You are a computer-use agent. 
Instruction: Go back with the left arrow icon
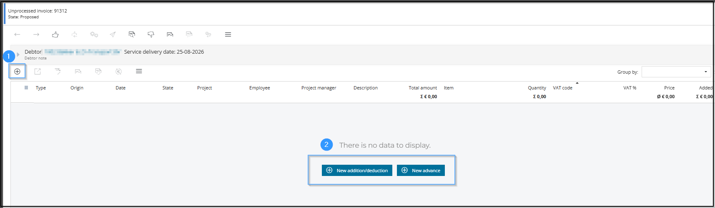[17, 35]
